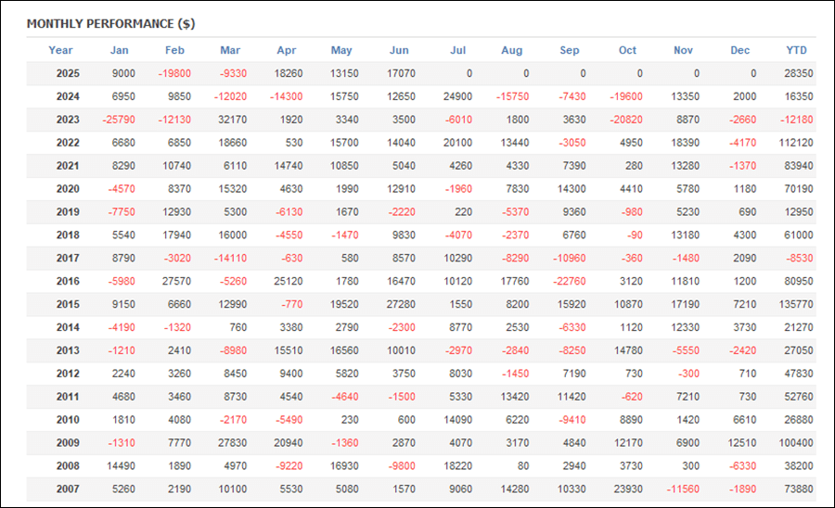Select the 2011 year row label
Image resolution: width=835 pixels, height=508 pixels.
click(x=68, y=396)
